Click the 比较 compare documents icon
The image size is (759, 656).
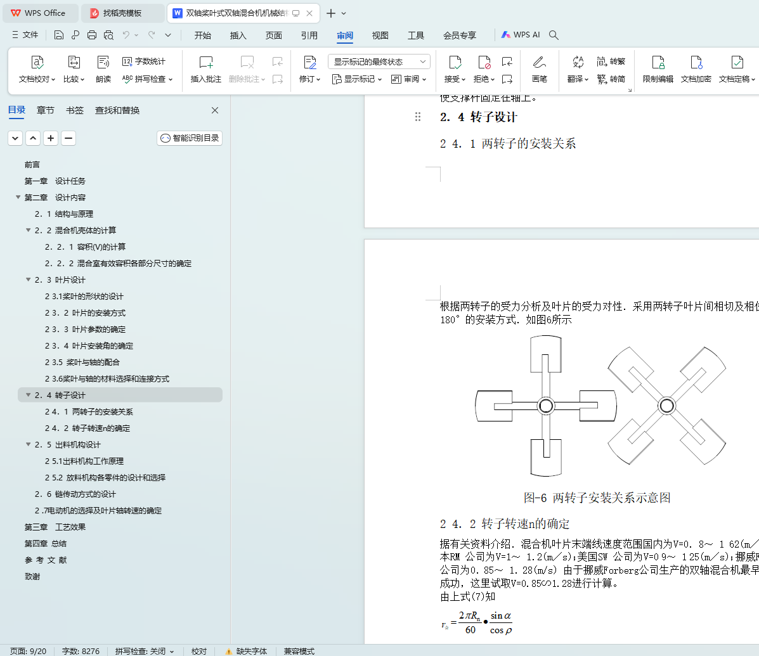(74, 62)
